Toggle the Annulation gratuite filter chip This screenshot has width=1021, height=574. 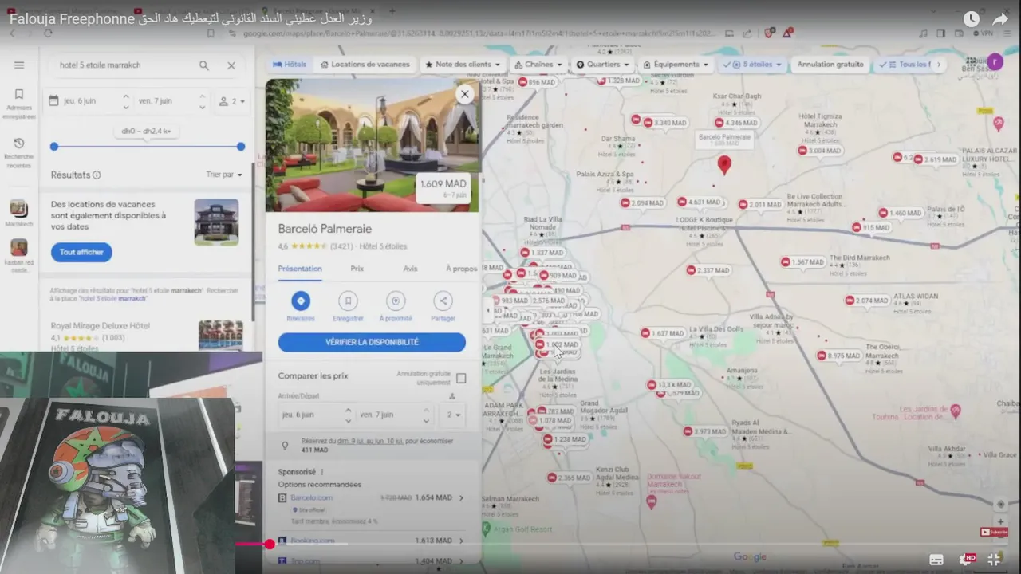830,65
